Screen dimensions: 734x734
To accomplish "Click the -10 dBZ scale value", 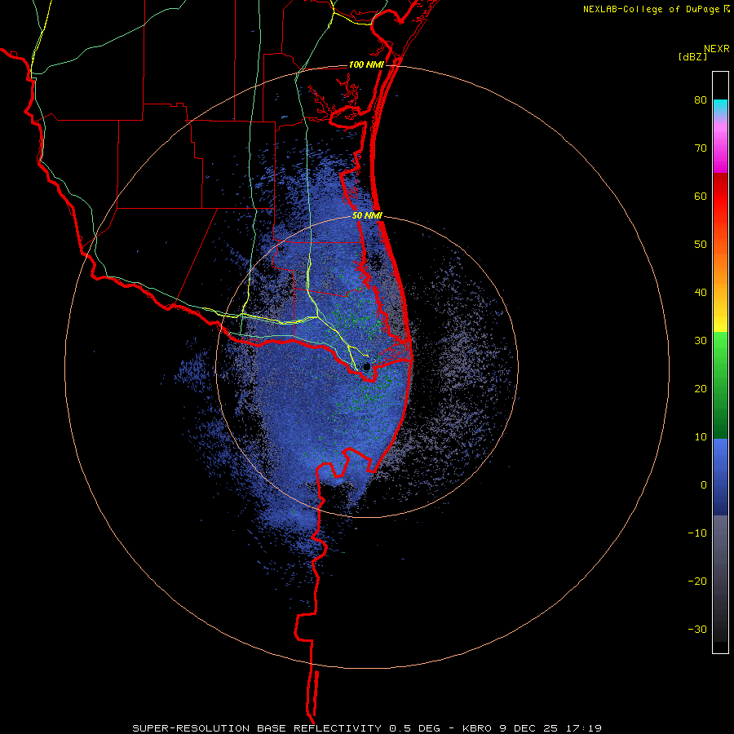I will pyautogui.click(x=697, y=533).
